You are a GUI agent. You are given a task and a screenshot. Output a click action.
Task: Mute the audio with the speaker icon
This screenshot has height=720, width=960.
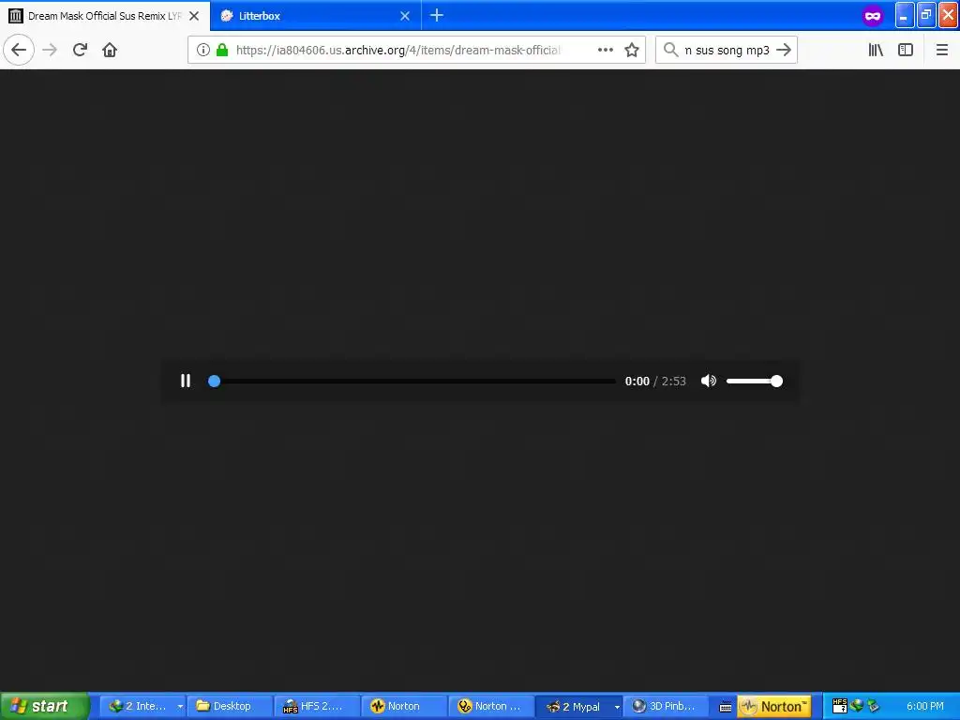(x=709, y=381)
